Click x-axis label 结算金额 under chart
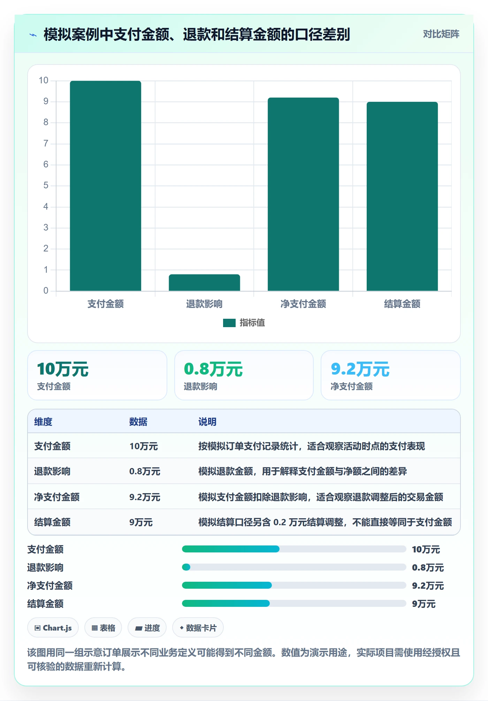488x701 pixels. point(402,304)
